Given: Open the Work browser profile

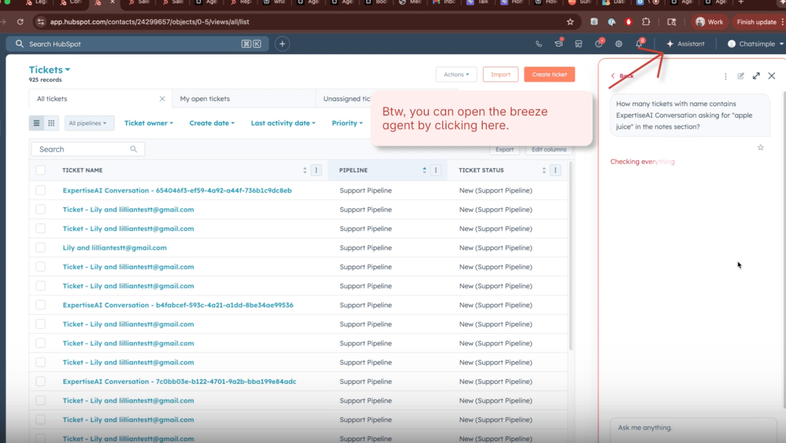Looking at the screenshot, I should pos(709,22).
